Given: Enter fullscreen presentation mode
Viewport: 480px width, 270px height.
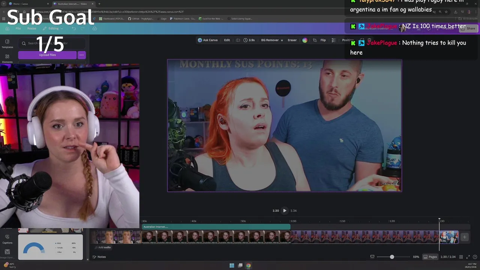Looking at the screenshot, I should coord(468,257).
